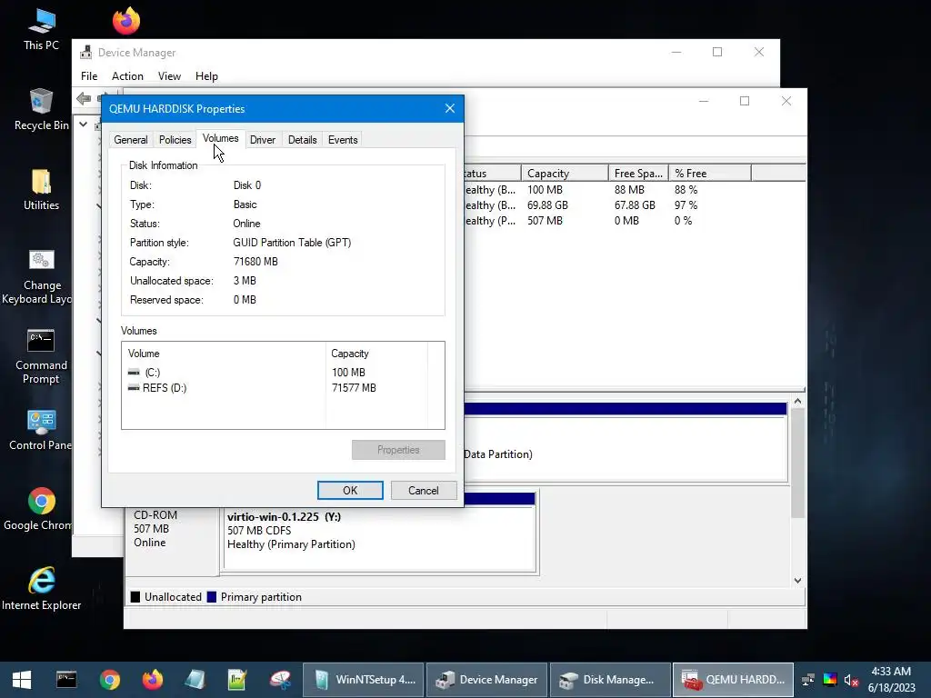
Task: Open Device Manager File menu
Action: click(x=89, y=76)
